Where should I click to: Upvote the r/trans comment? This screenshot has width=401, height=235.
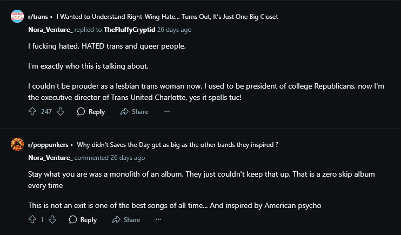[x=32, y=112]
